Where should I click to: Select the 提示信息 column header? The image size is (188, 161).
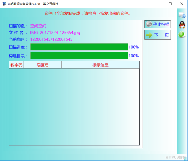click(x=100, y=65)
